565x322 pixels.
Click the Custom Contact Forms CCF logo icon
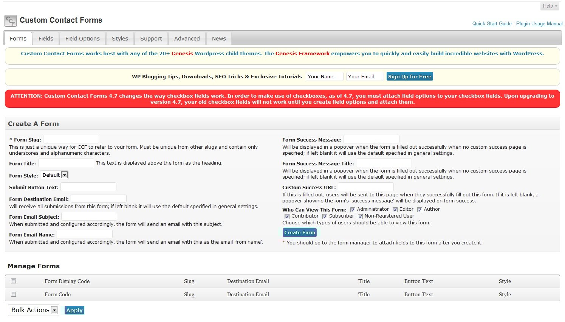click(11, 21)
